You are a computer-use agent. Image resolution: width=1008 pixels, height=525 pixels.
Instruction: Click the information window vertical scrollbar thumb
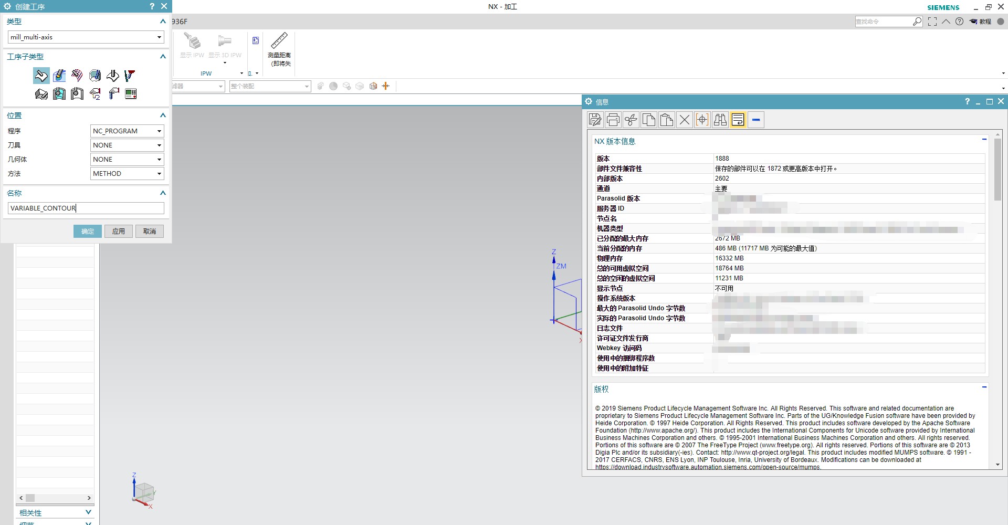(x=997, y=169)
